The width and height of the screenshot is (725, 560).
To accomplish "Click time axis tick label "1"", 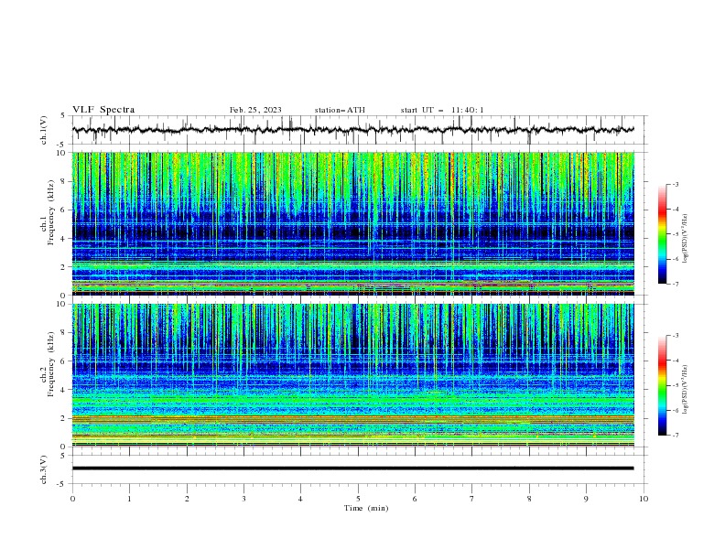I will pyautogui.click(x=129, y=499).
